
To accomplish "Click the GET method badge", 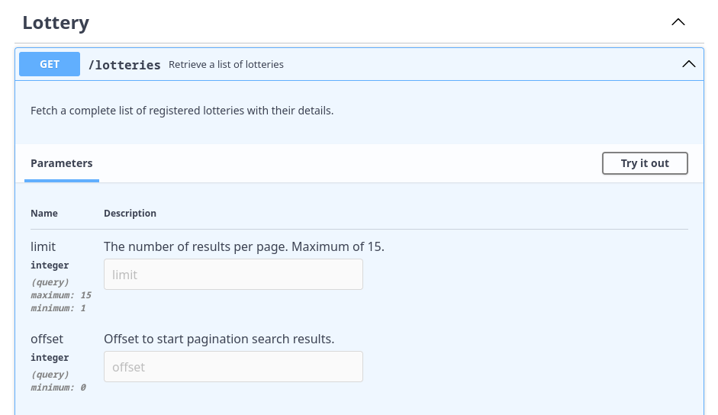I will coord(50,64).
